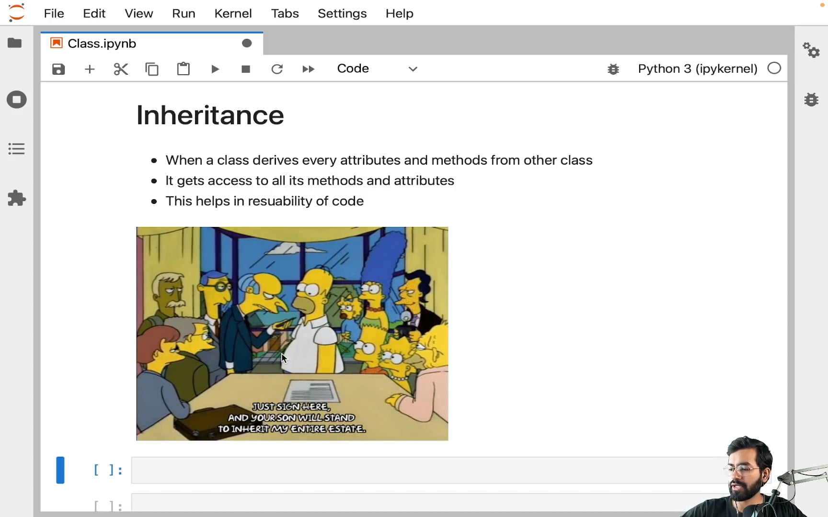The image size is (828, 517).
Task: Open the Edit menu
Action: [x=94, y=13]
